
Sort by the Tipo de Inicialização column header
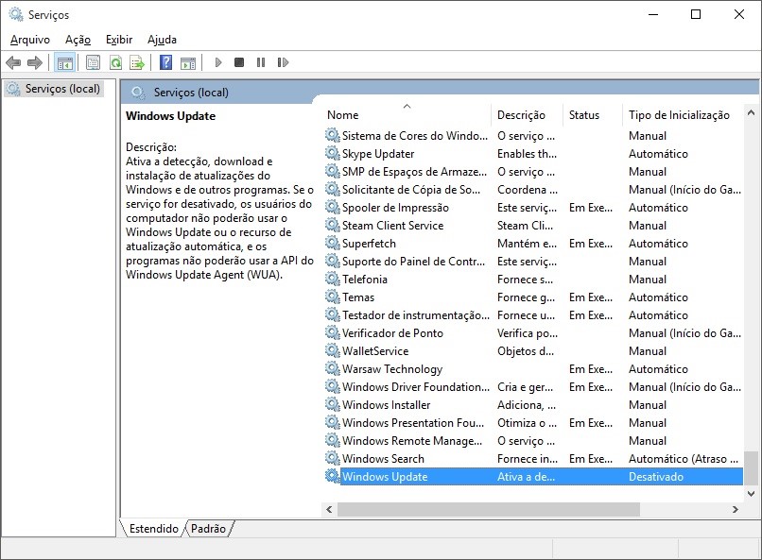679,115
